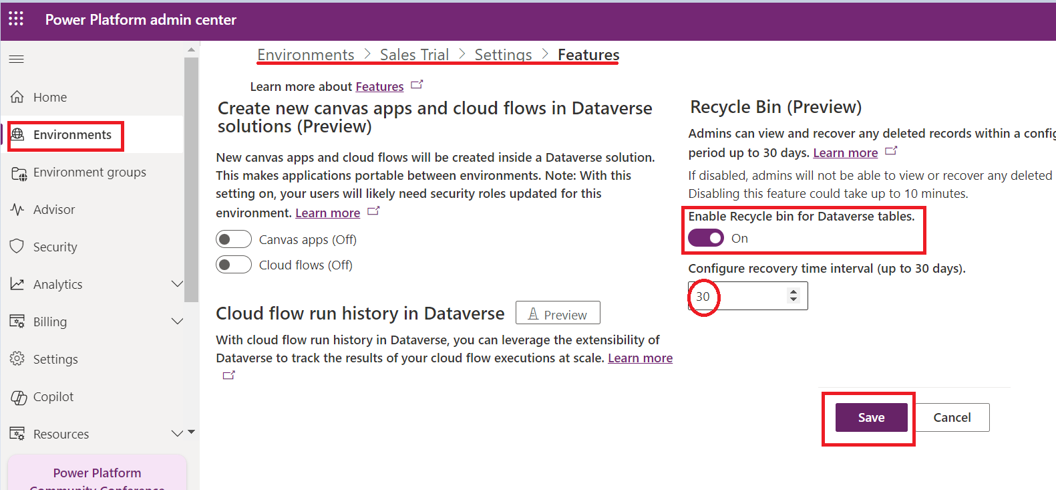Click the Home house icon
Viewport: 1056px width, 490px height.
17,97
